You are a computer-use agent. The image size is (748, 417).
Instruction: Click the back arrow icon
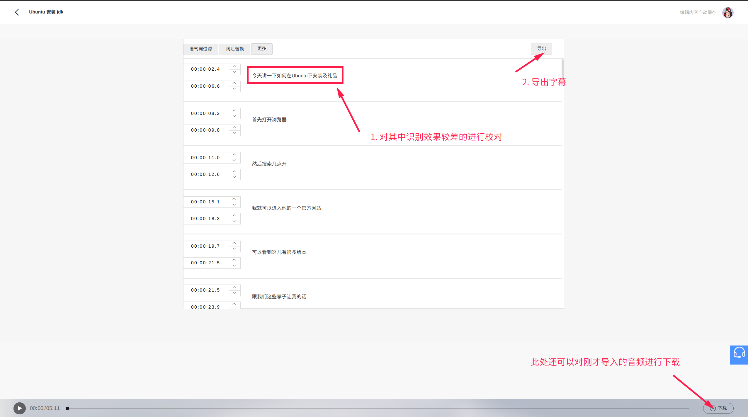[x=17, y=12]
